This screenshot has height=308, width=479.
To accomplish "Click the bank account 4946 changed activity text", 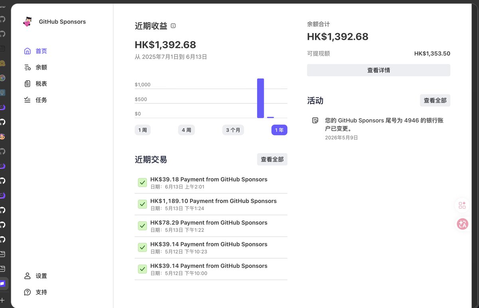I will click(384, 125).
